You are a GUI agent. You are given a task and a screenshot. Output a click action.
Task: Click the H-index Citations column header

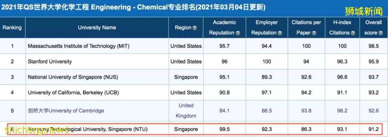click(342, 28)
